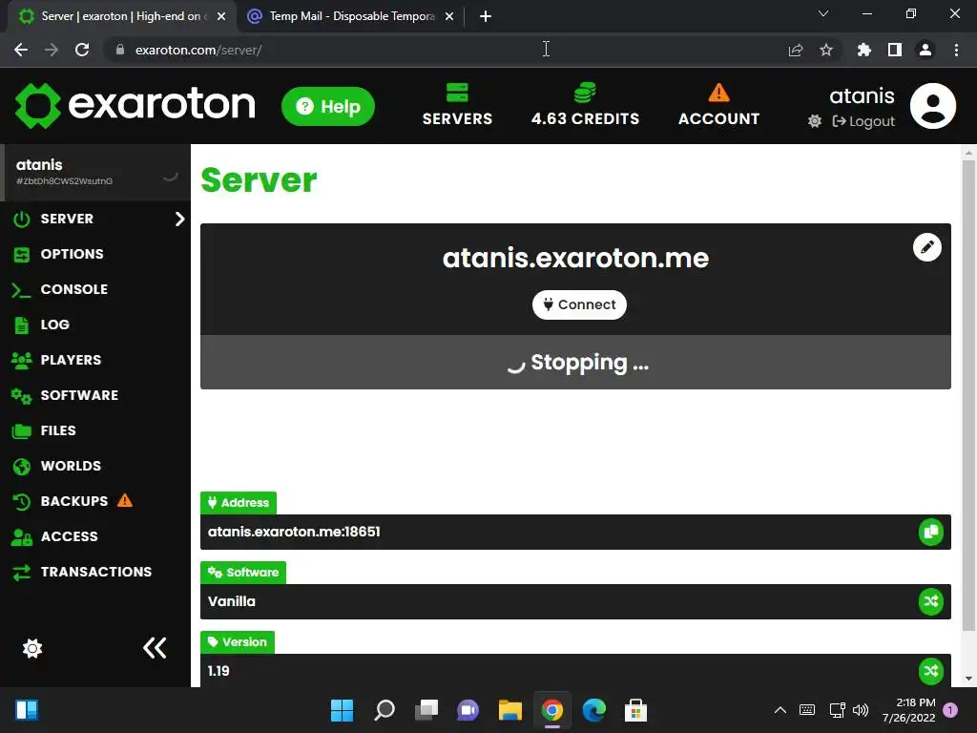Open a new browser tab

point(486,17)
